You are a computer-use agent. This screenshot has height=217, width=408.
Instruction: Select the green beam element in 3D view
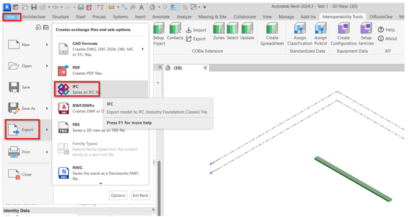click(x=353, y=179)
